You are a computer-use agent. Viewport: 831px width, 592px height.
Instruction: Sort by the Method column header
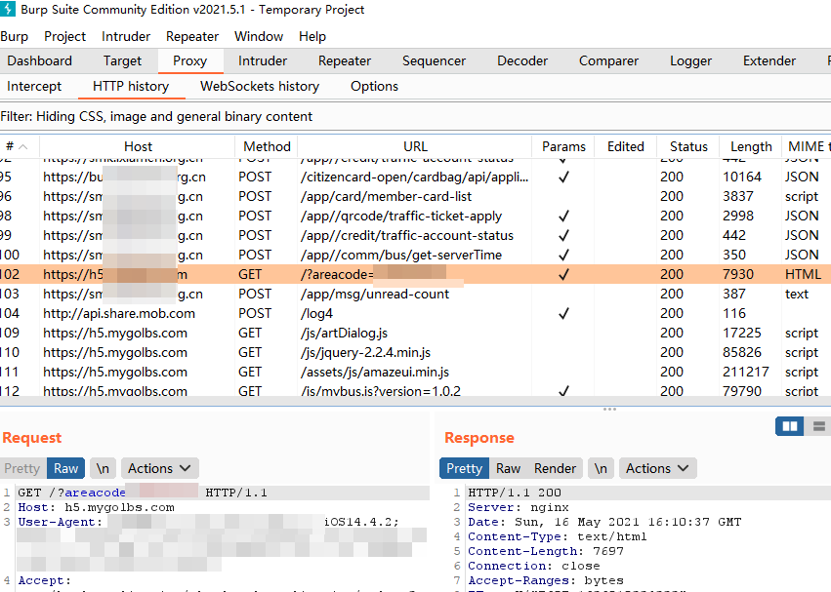click(x=267, y=146)
